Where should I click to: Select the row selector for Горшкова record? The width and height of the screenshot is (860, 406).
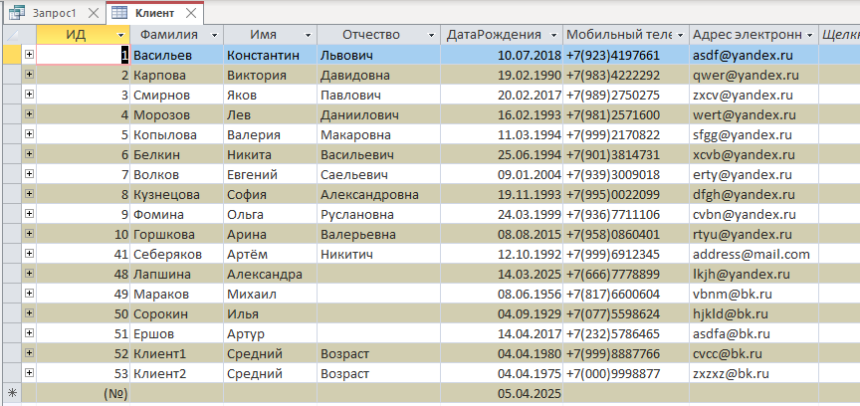coord(11,235)
